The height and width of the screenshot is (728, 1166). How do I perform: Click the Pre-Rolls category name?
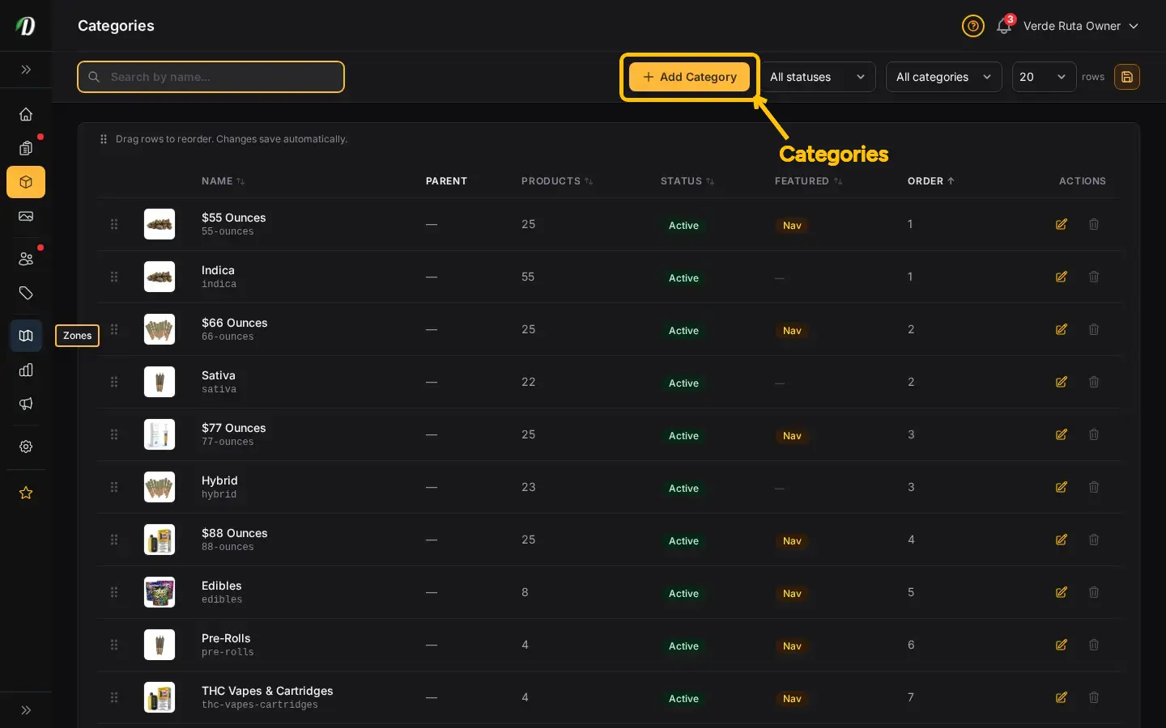pos(226,638)
